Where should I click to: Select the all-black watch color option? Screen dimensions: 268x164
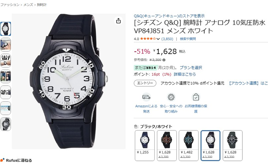click(x=232, y=146)
